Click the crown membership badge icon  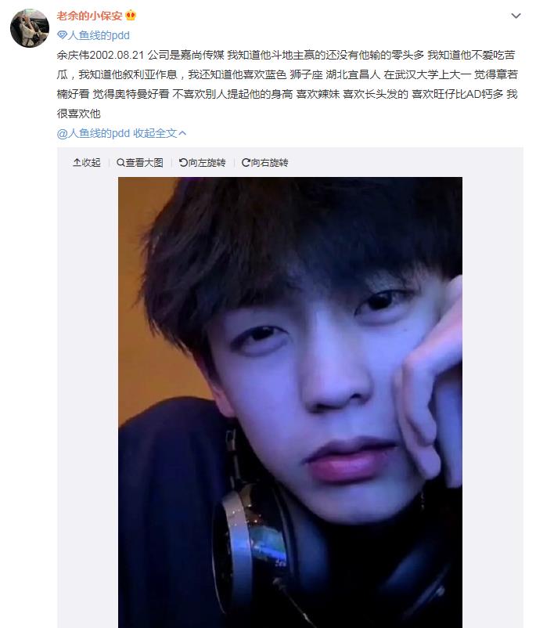131,16
